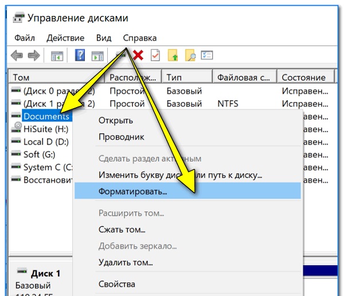Click the NTFS file system cell
This screenshot has height=296, width=344.
(228, 104)
